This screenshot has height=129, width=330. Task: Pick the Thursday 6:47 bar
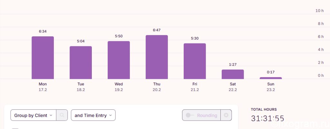pyautogui.click(x=157, y=57)
